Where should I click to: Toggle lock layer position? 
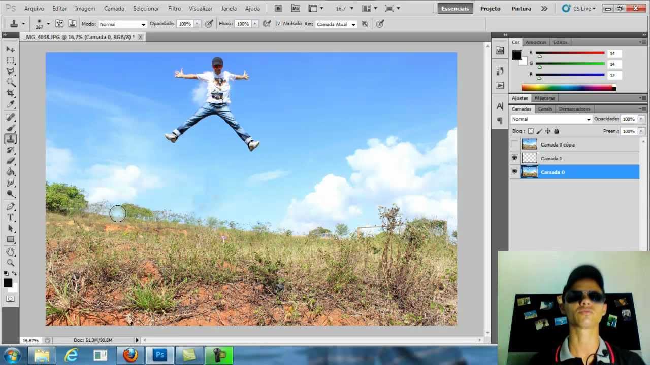point(548,131)
